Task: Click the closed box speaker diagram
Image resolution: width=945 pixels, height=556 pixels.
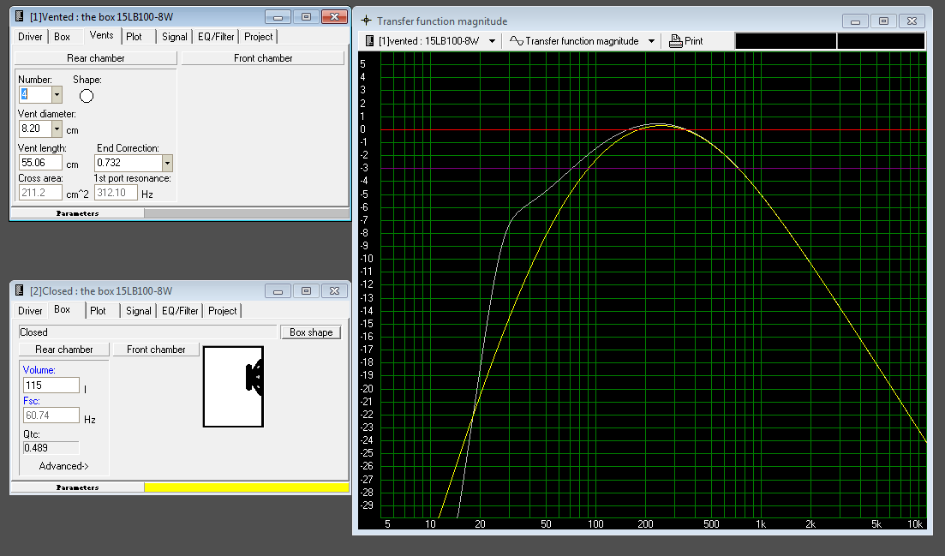Action: point(233,386)
